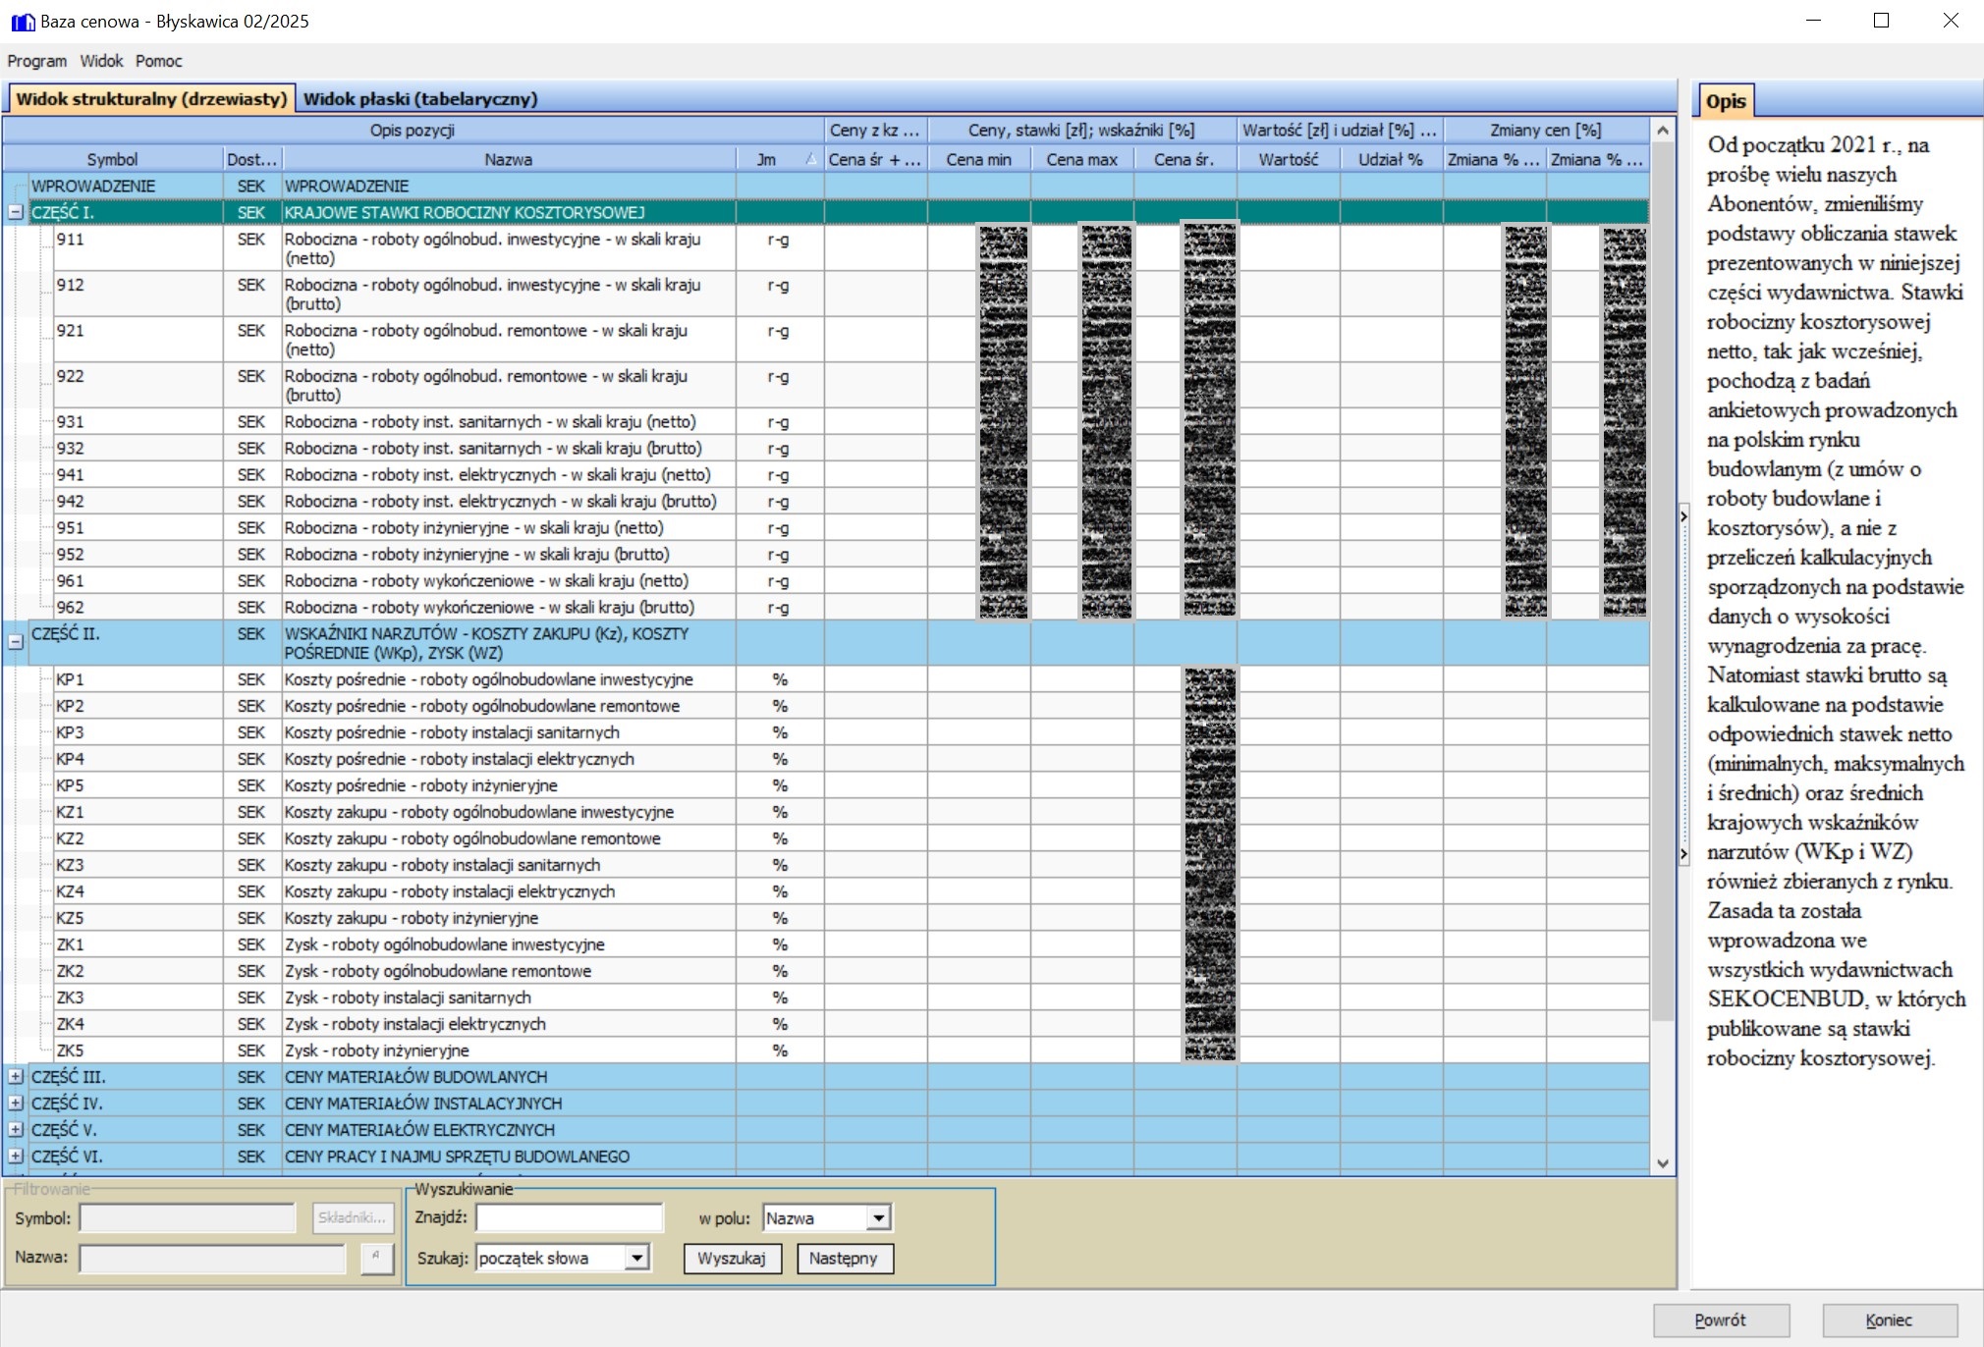Click 'Koszty zakupu - roboty instalacji elektrycznych' cell

509,891
